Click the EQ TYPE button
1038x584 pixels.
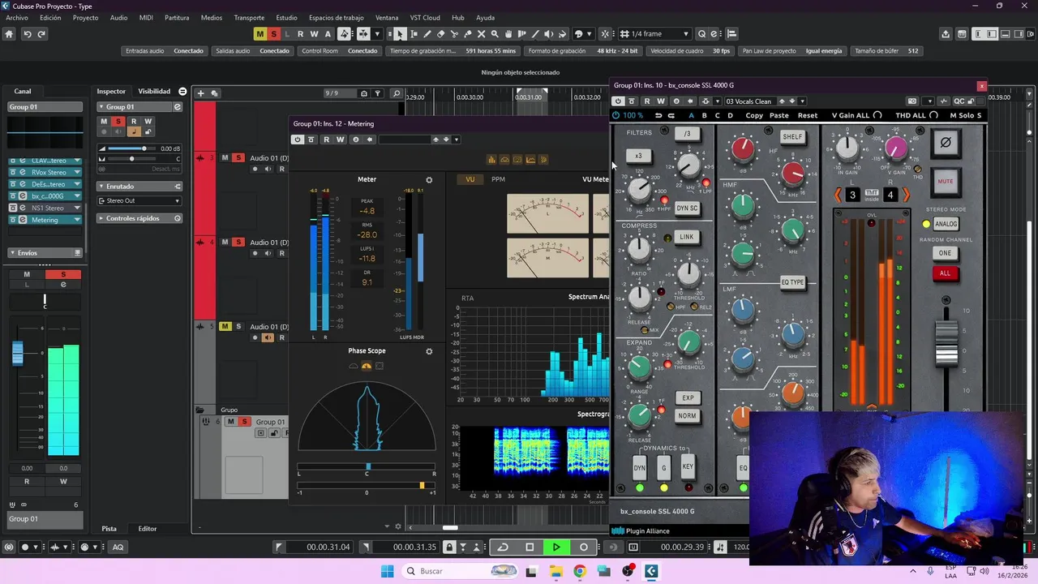pos(792,282)
